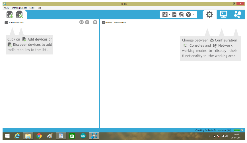Click the battery tray icon
Screen dimensions: 247x143
pos(214,136)
